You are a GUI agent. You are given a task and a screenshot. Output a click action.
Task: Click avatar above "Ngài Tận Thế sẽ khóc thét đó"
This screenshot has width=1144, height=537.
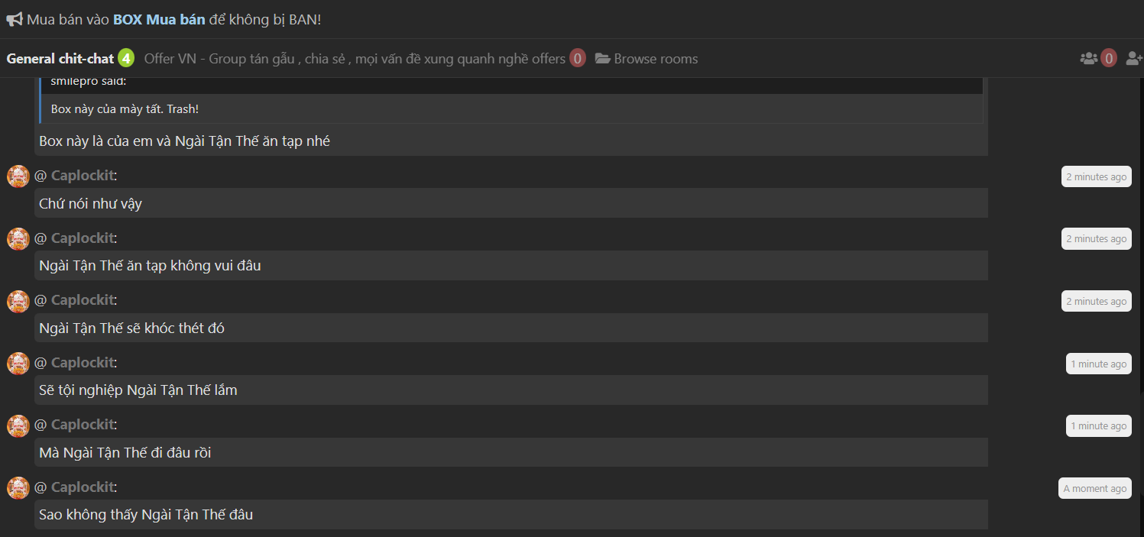tap(18, 301)
